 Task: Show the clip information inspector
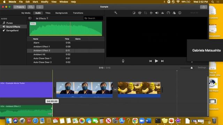(180, 13)
